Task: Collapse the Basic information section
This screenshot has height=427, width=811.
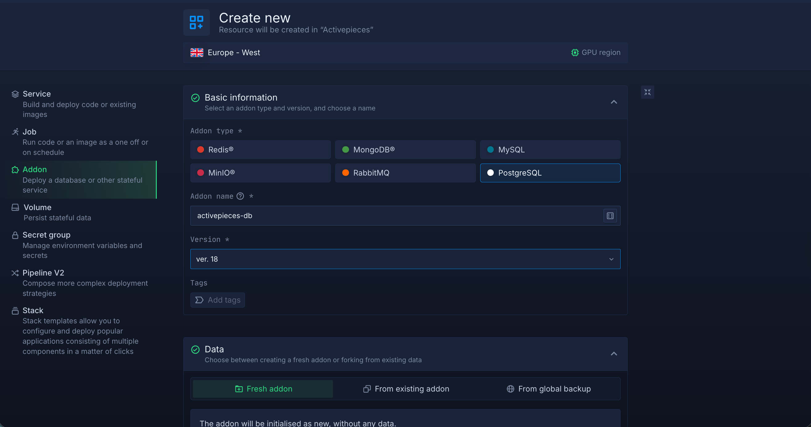Action: (x=613, y=102)
